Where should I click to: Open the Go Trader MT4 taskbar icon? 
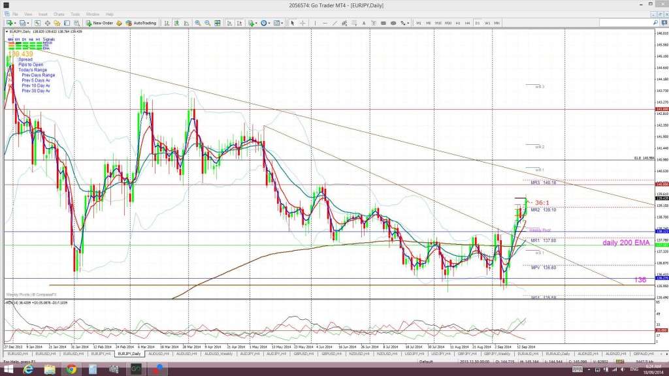[136, 369]
